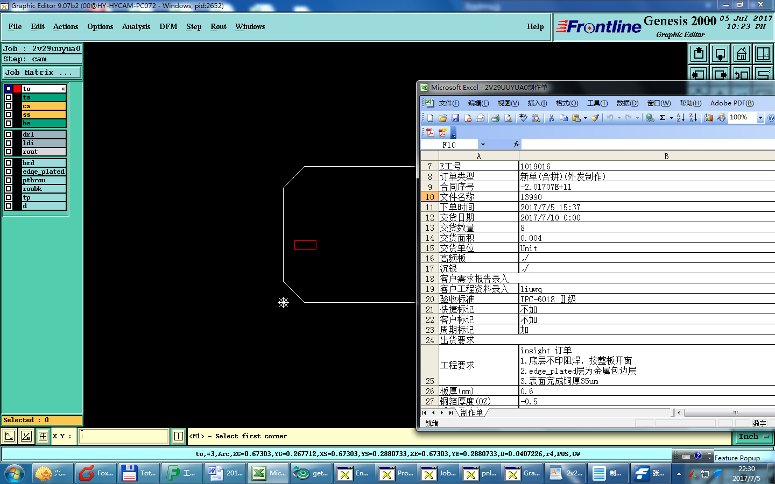Click Excel New workbook icon

431,118
